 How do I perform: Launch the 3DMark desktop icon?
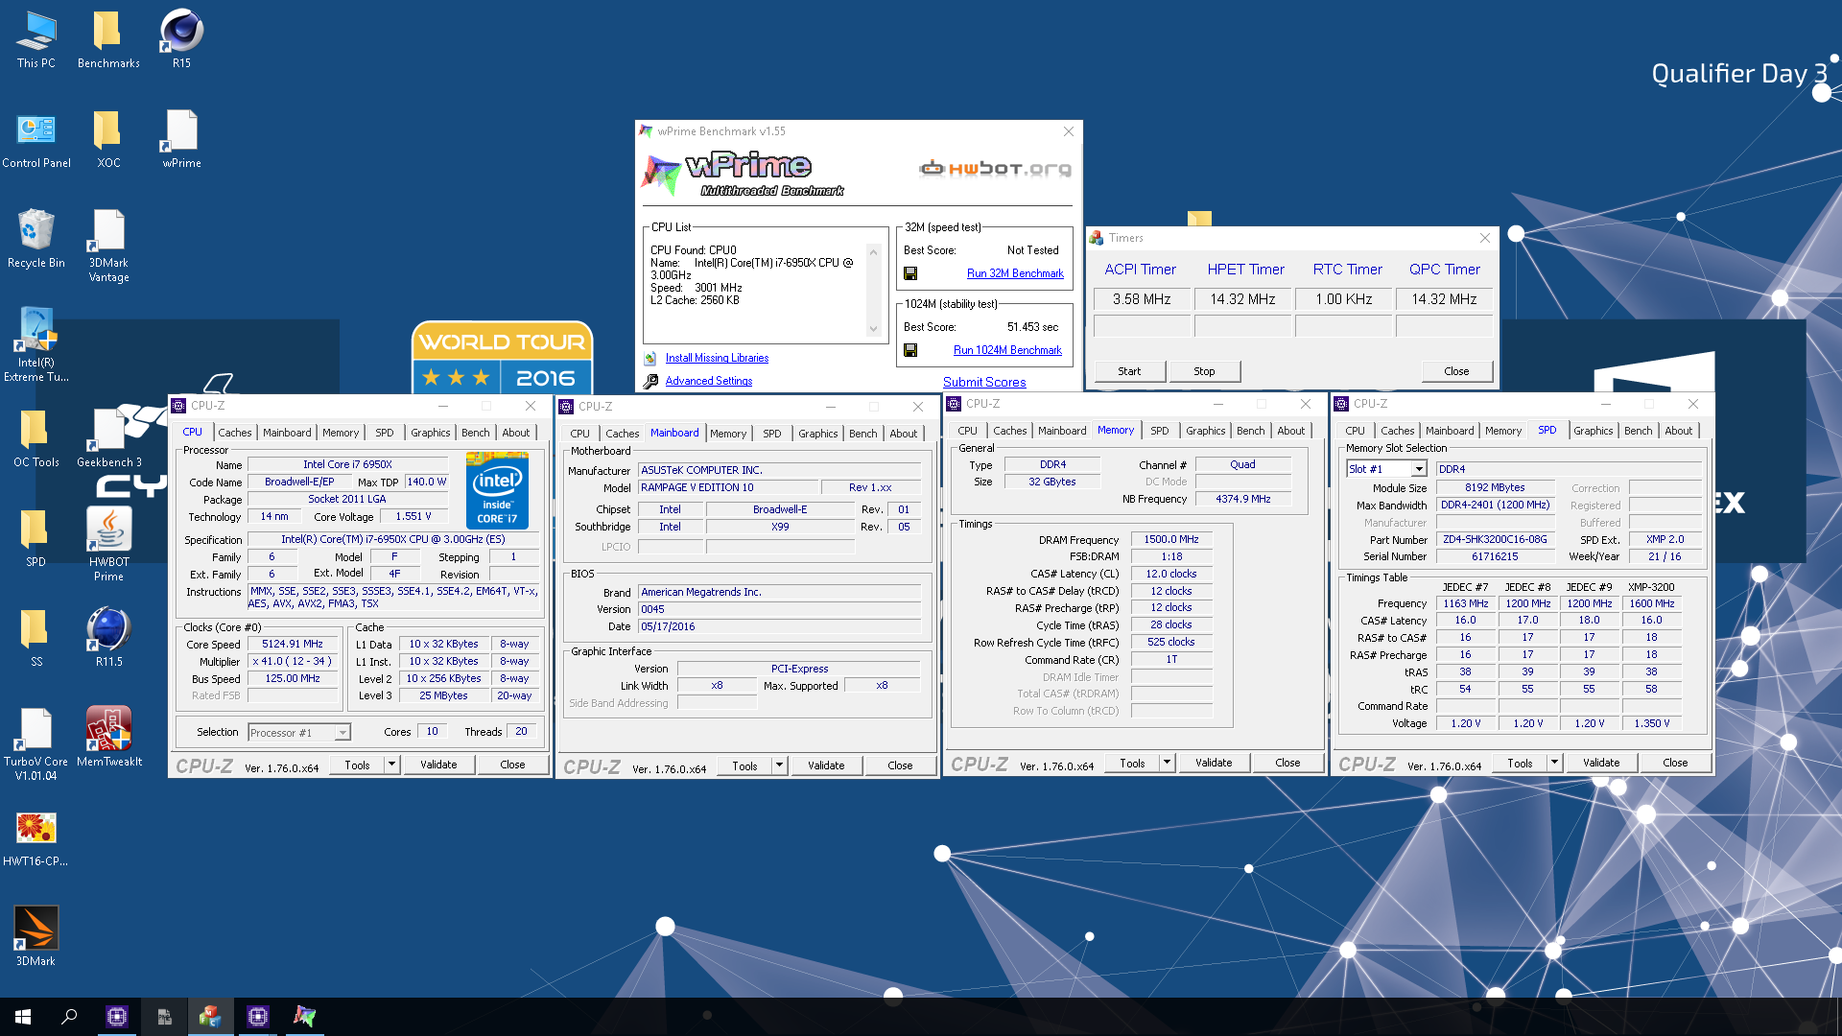point(35,938)
